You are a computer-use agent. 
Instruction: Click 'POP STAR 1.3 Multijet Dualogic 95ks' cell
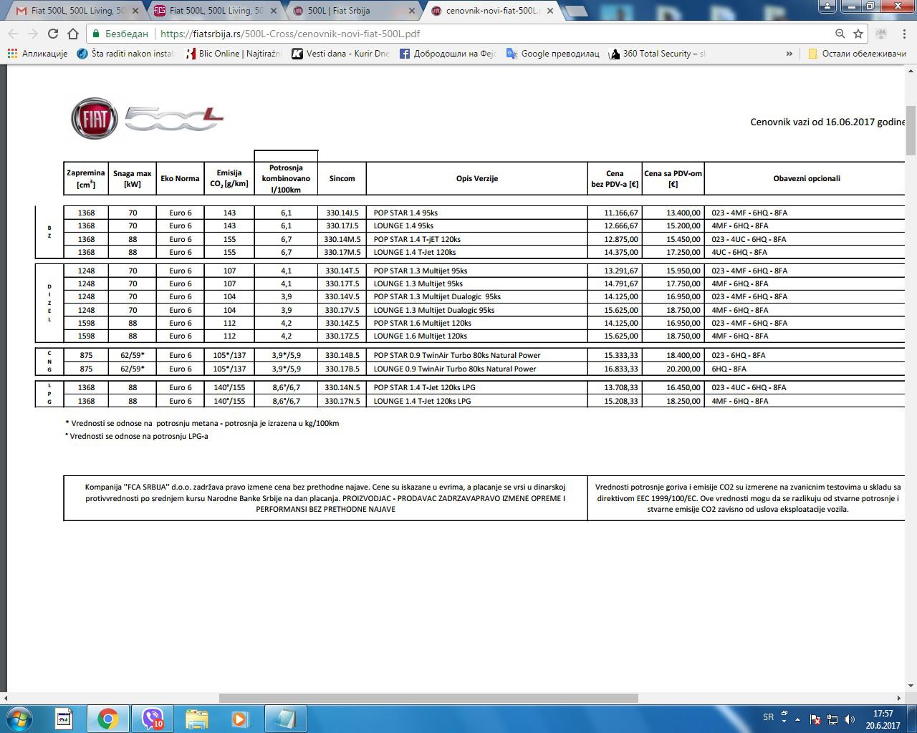point(437,296)
